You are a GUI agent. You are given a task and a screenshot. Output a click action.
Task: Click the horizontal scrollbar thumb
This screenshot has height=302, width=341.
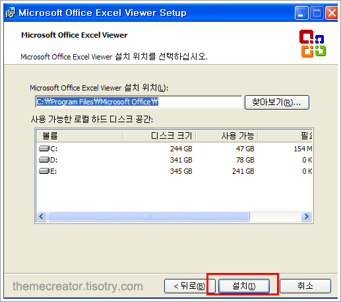coord(148,217)
